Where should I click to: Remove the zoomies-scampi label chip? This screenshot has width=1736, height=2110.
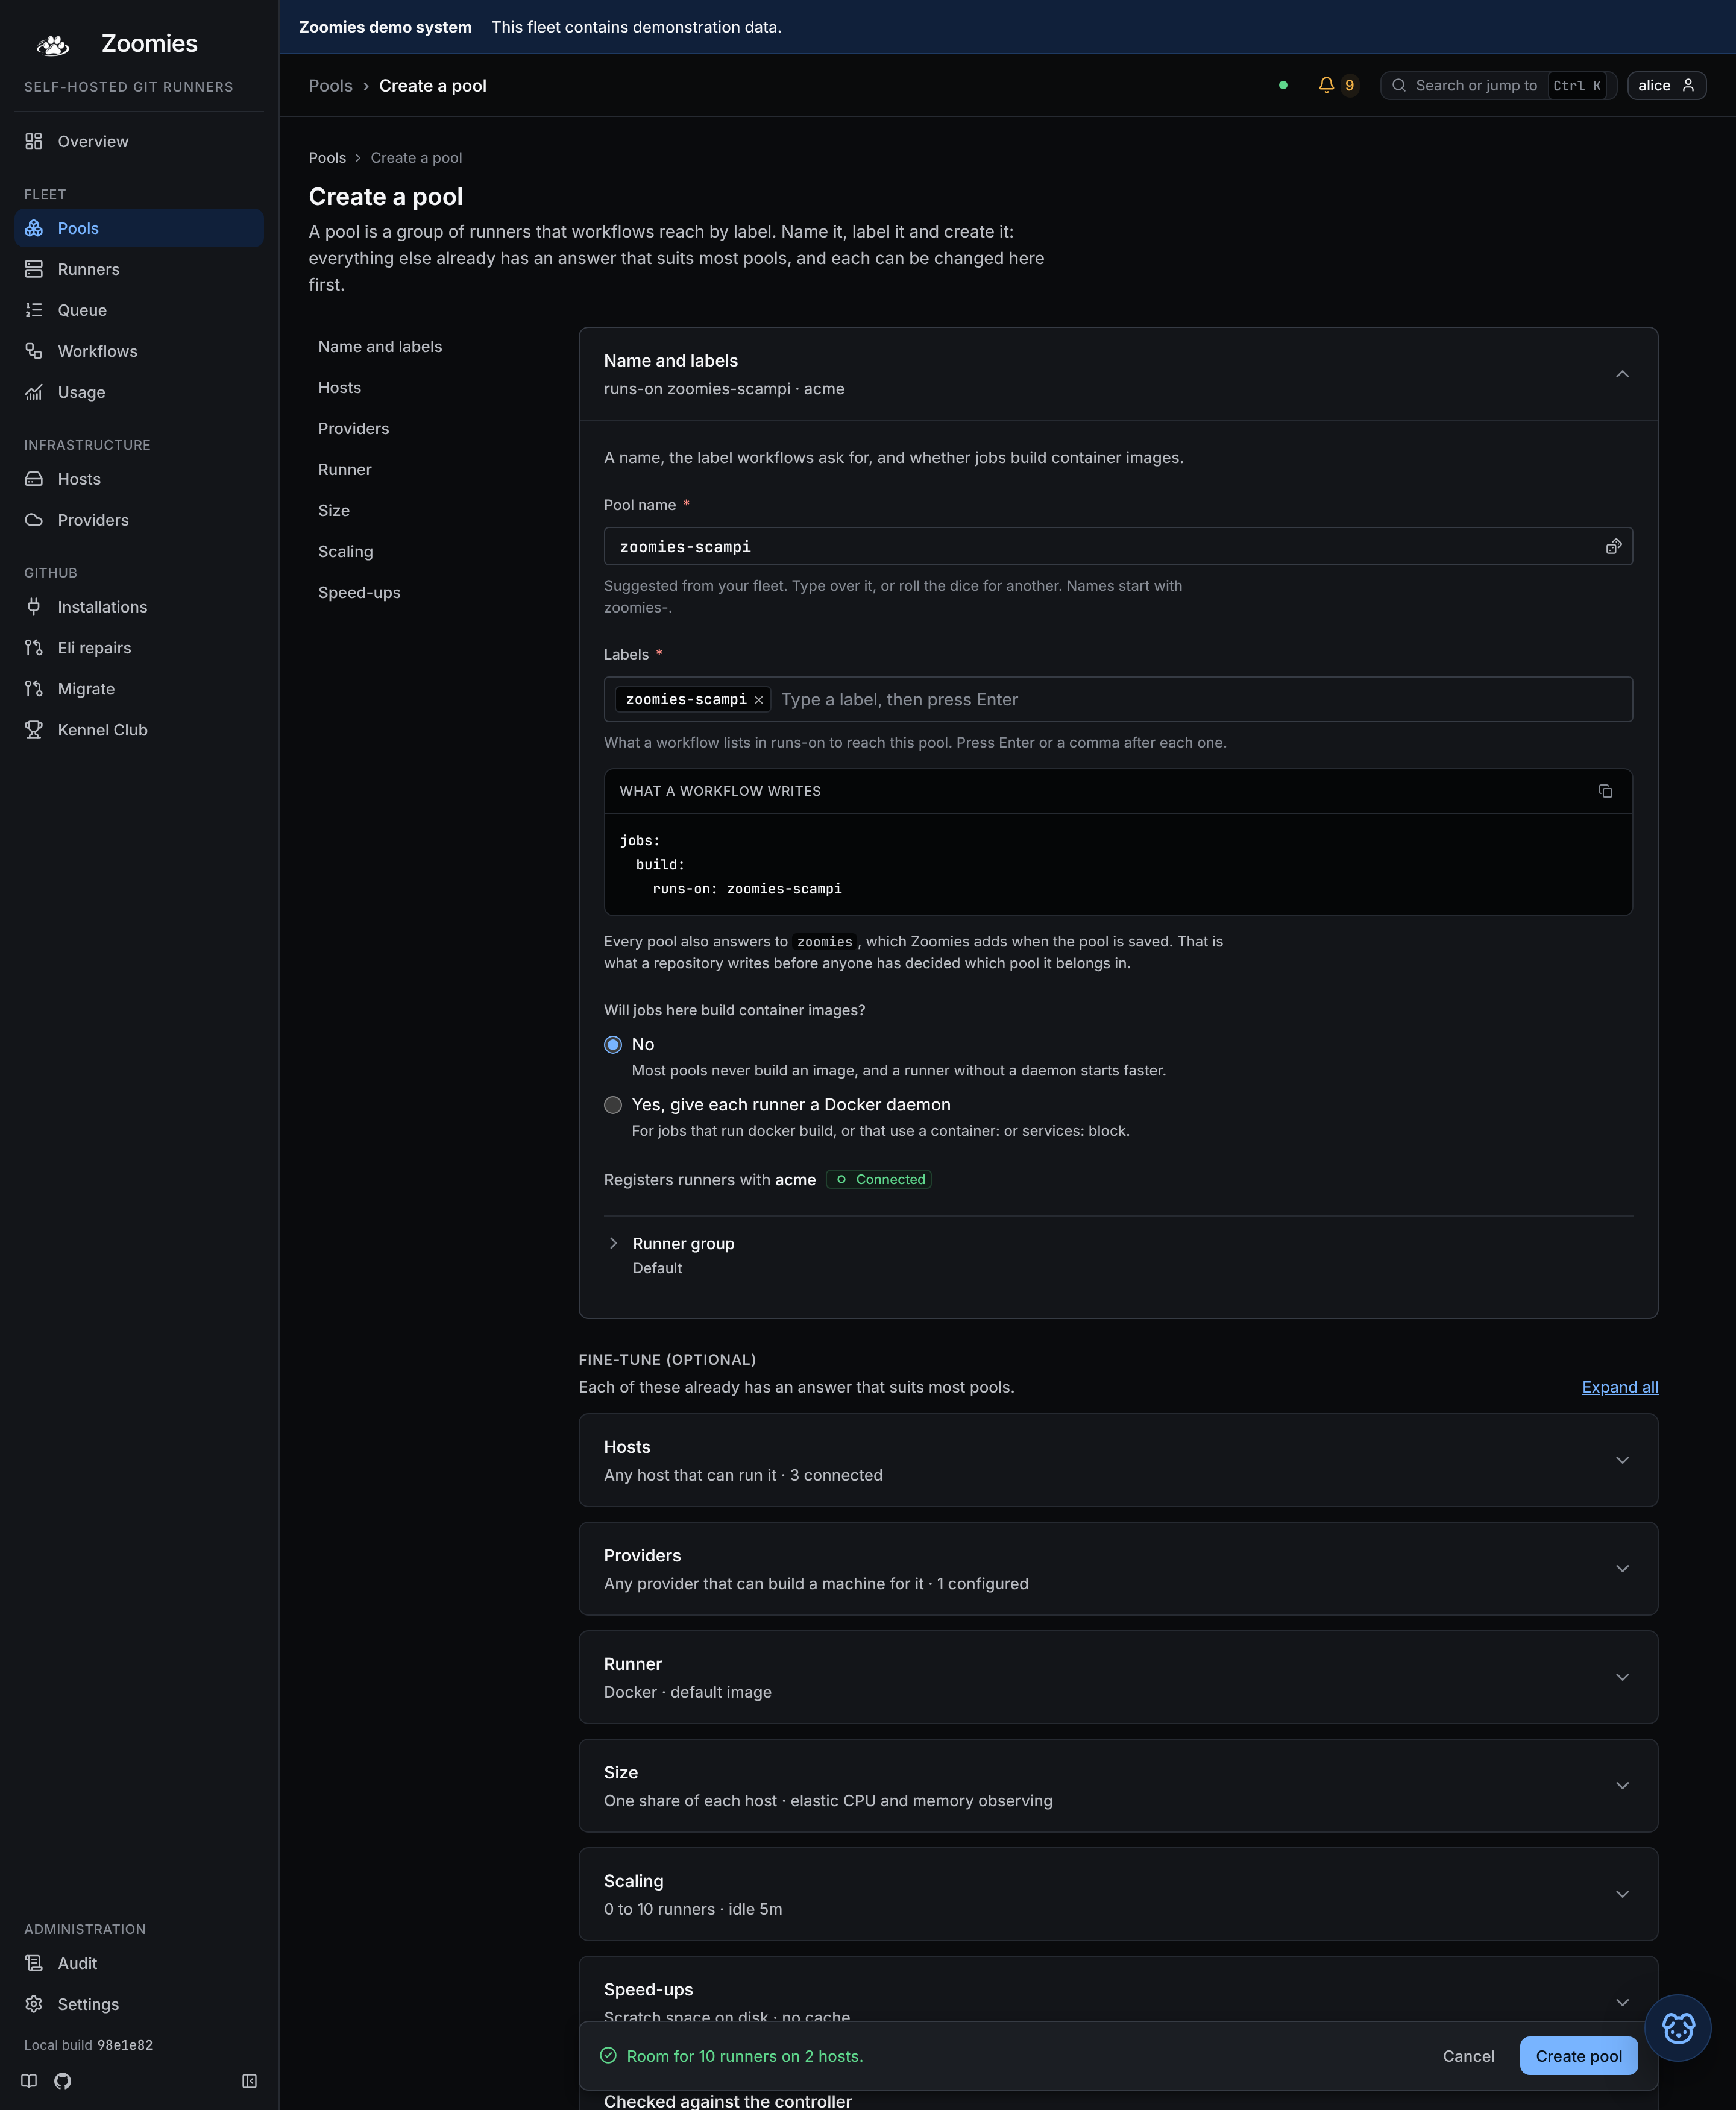pos(759,700)
